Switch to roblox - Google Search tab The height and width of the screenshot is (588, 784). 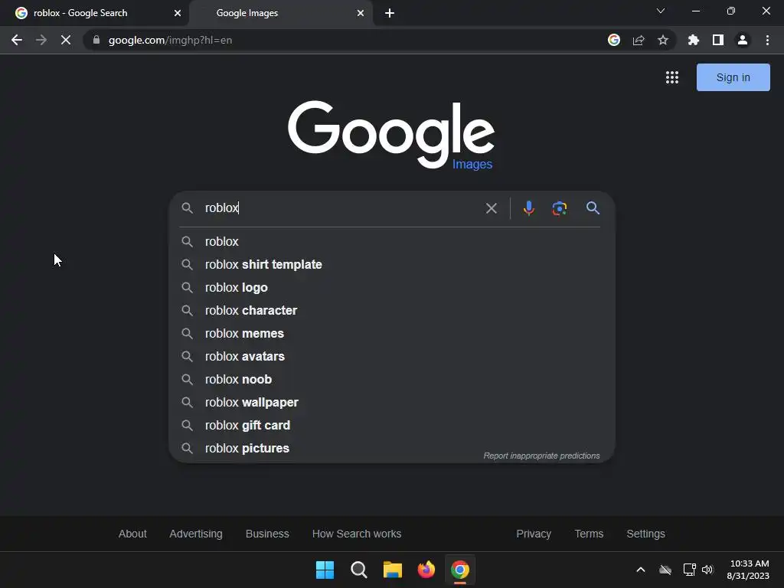click(x=95, y=13)
